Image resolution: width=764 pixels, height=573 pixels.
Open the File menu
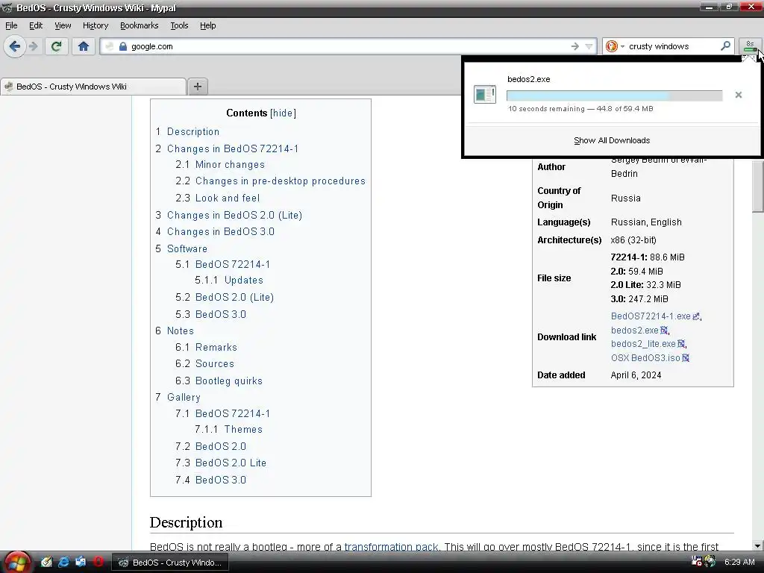[11, 25]
